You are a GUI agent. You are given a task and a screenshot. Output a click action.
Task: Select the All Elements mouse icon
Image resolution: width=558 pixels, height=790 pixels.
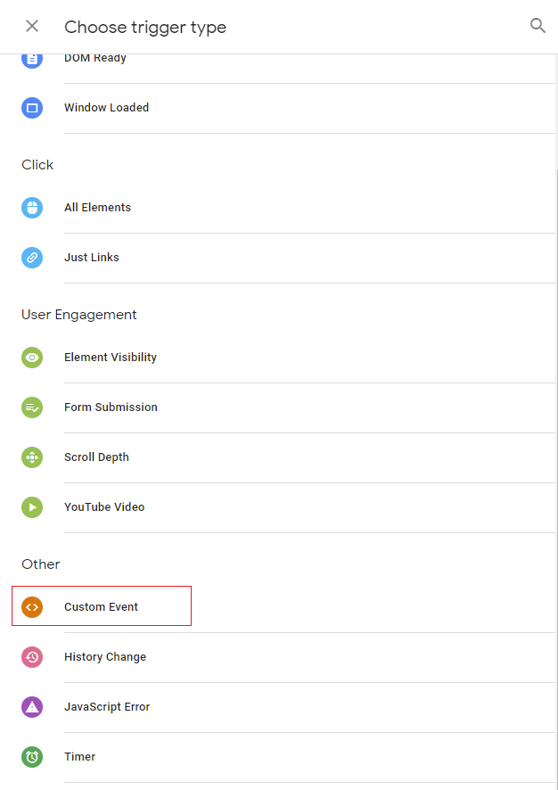(x=32, y=208)
